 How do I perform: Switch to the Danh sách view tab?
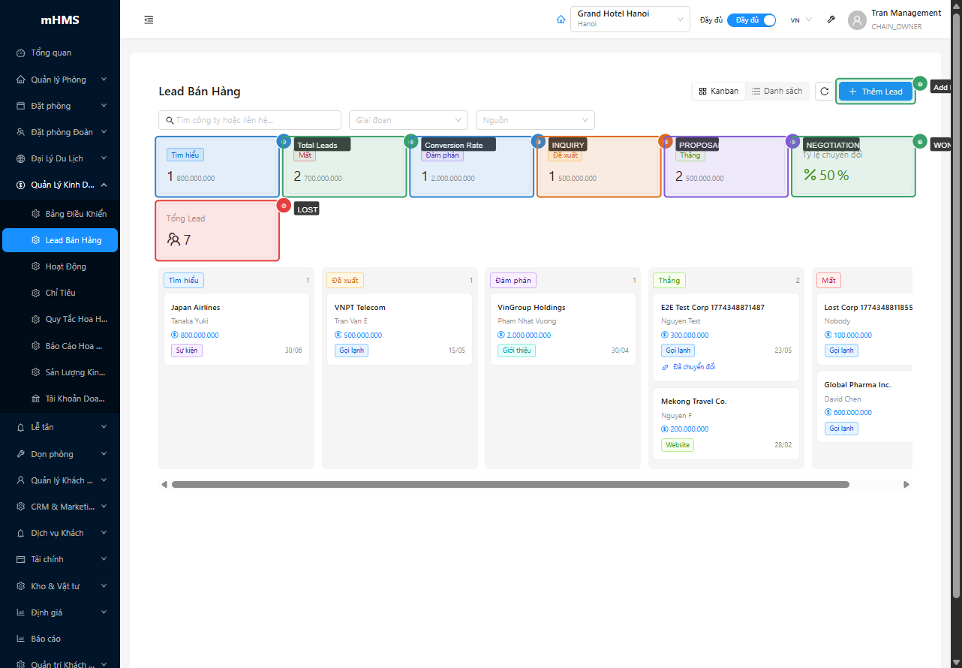pos(777,90)
